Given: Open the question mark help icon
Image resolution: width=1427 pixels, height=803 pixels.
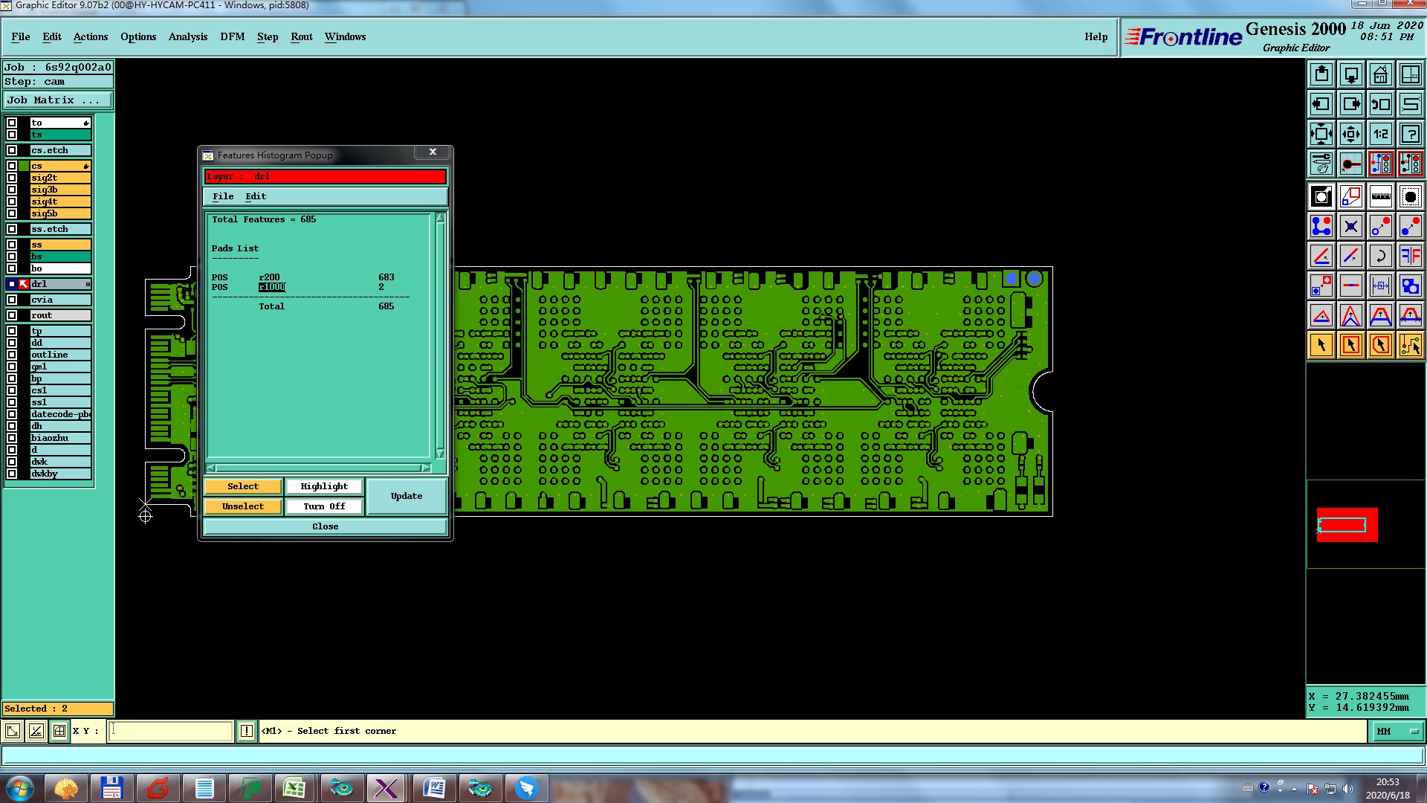Looking at the screenshot, I should point(1410,134).
